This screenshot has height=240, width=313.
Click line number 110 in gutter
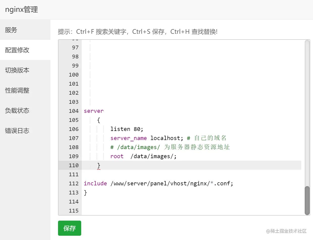point(74,165)
